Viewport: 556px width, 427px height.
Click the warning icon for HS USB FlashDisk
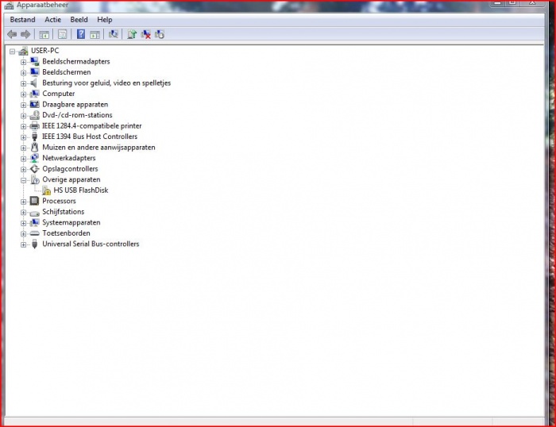(x=46, y=190)
